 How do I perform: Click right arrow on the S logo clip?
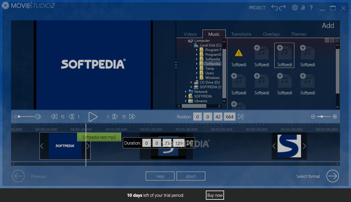point(305,146)
